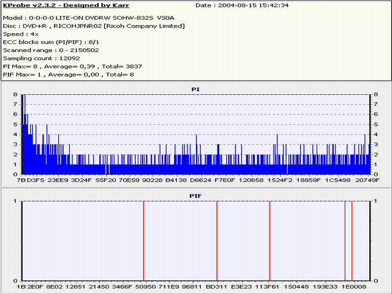The image size is (392, 294).
Task: Select the Date 2004-08-15 15:42:34 text
Action: point(242,6)
